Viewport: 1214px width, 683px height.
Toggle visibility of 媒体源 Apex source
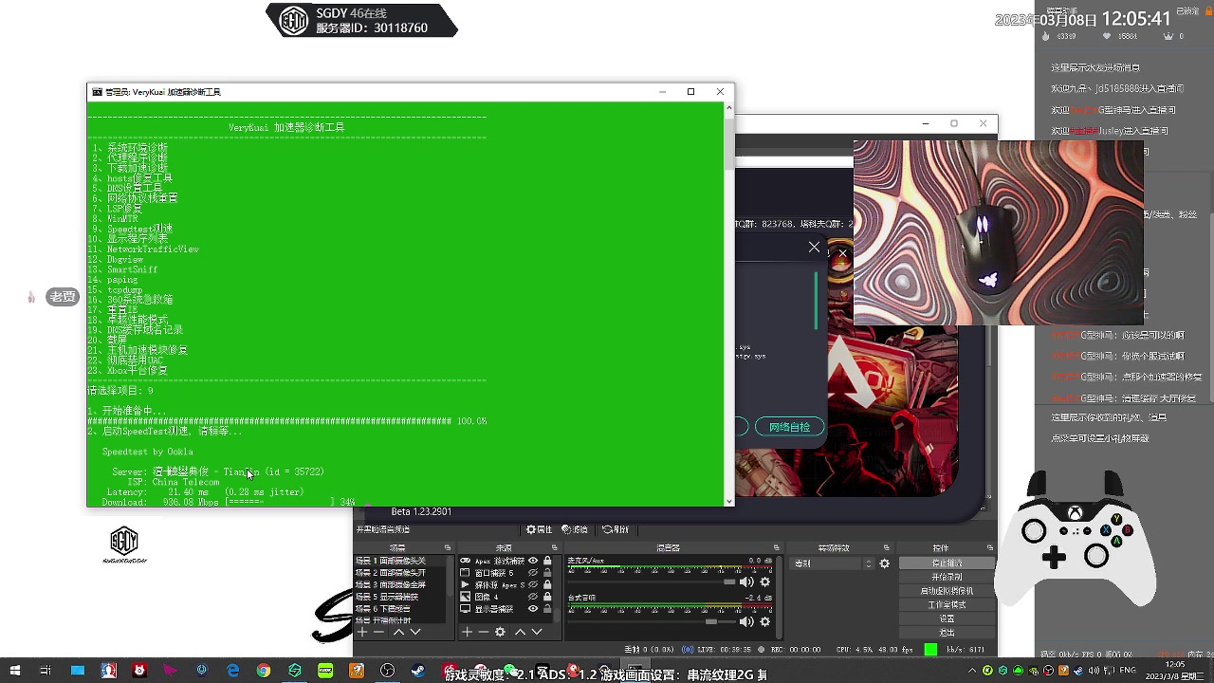[x=533, y=585]
